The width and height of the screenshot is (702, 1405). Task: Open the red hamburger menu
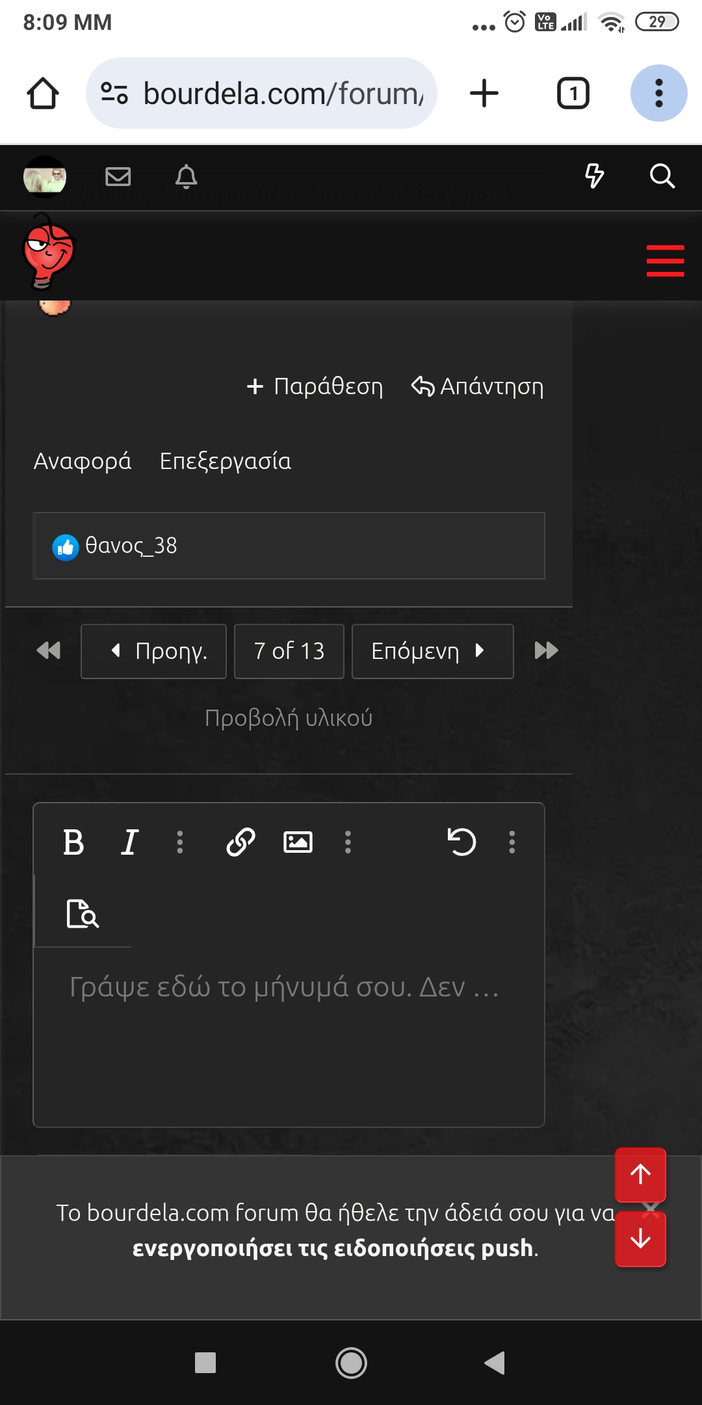[x=665, y=261]
